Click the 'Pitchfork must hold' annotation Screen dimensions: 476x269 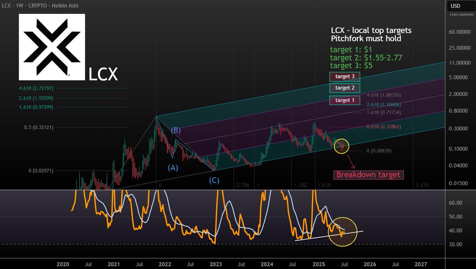[x=366, y=39]
